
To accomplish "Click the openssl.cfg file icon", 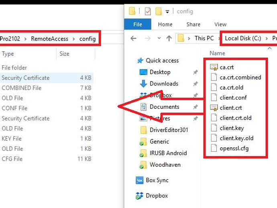I will 214,148.
